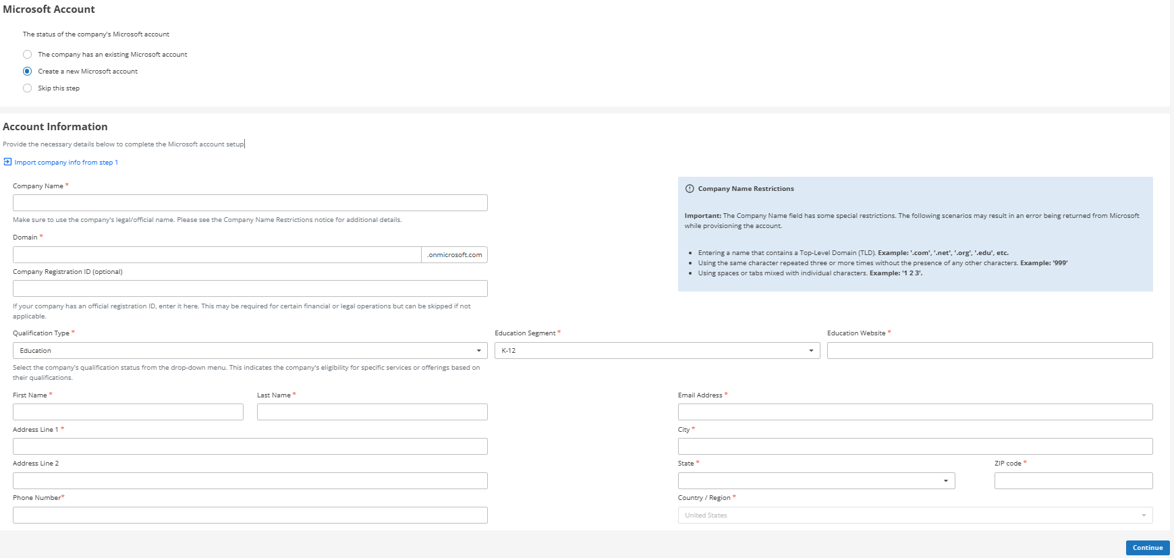
Task: Click into the Domain text field
Action: [x=217, y=254]
